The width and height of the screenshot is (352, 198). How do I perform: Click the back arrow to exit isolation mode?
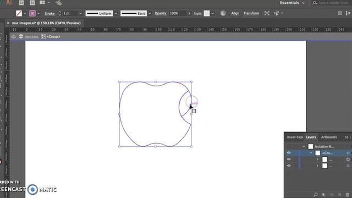pyautogui.click(x=13, y=37)
